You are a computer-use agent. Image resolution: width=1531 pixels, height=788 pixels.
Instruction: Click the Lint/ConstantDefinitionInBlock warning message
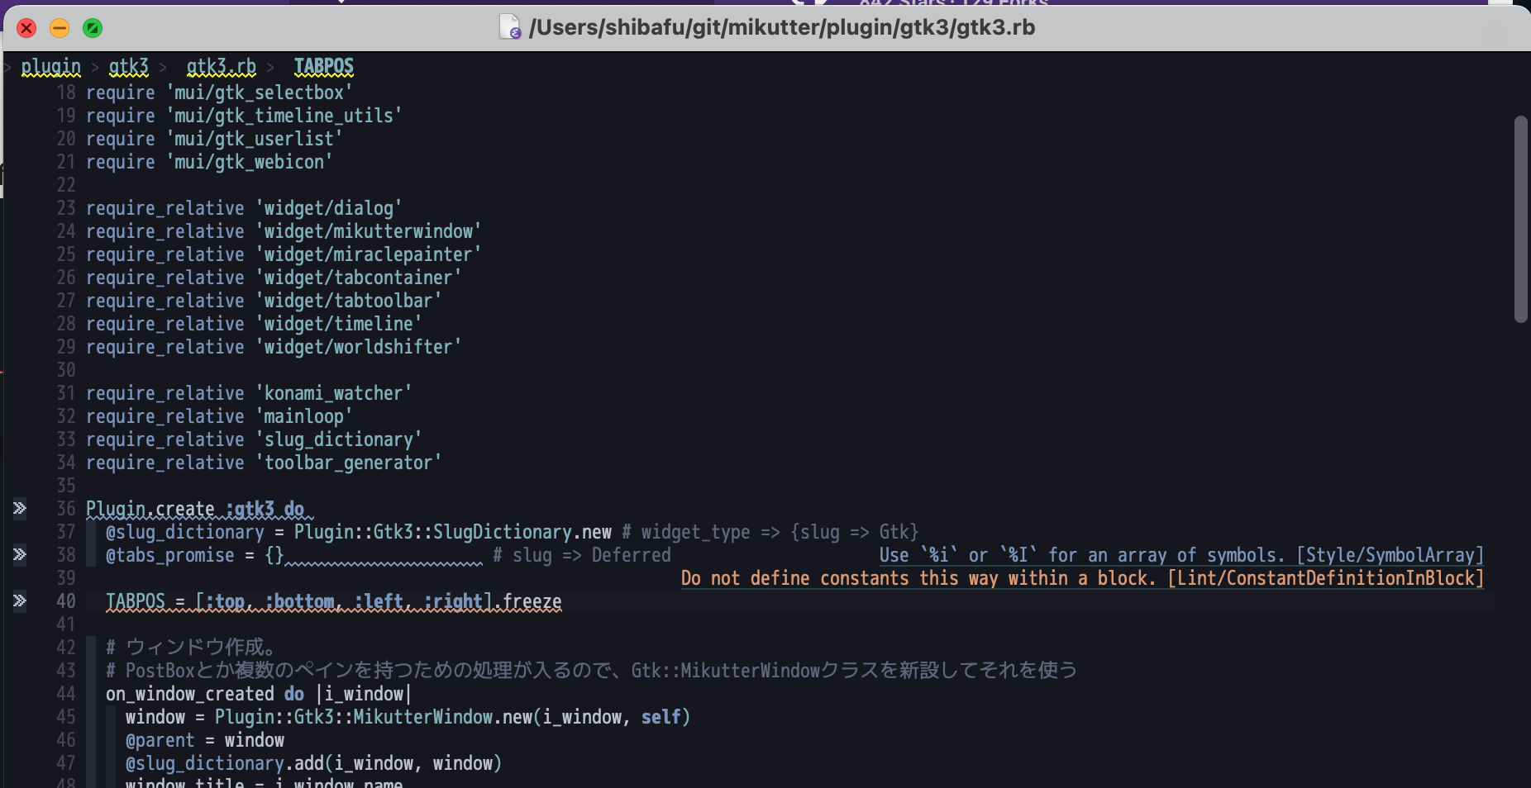point(1081,578)
